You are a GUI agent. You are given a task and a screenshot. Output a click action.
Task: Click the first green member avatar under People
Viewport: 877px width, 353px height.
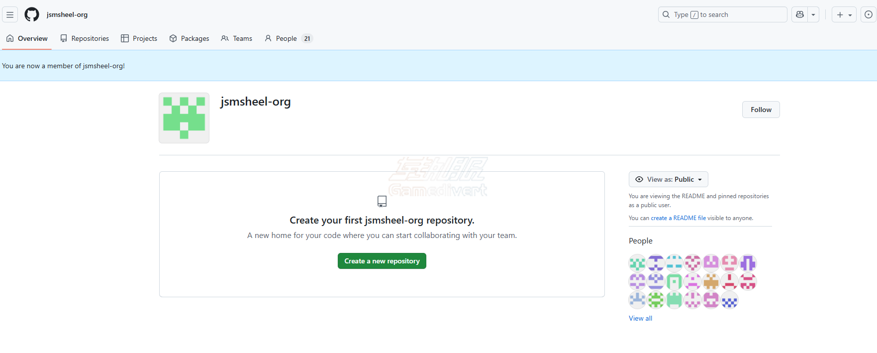637,263
